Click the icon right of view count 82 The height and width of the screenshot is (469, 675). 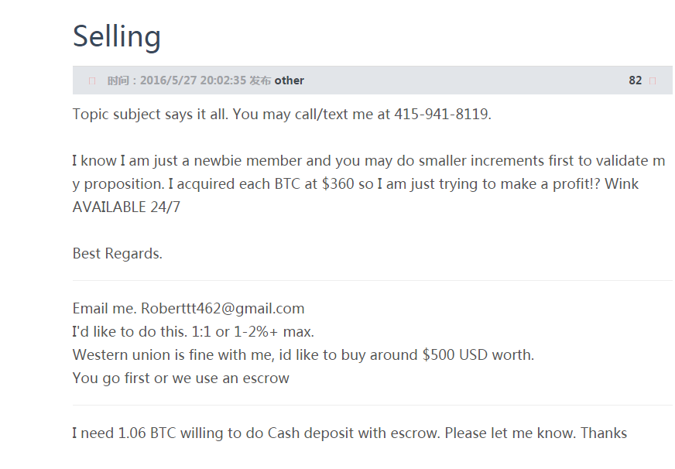click(653, 81)
